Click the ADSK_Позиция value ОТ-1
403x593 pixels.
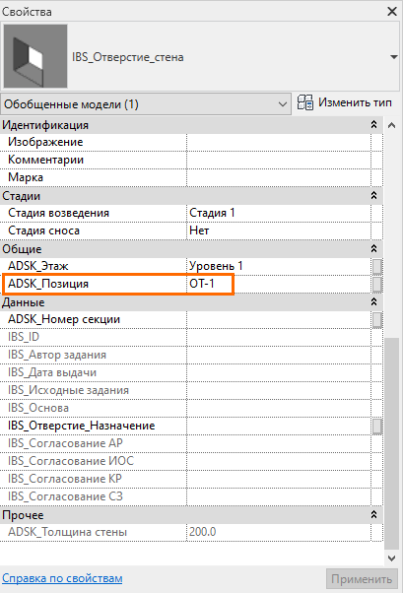point(202,284)
